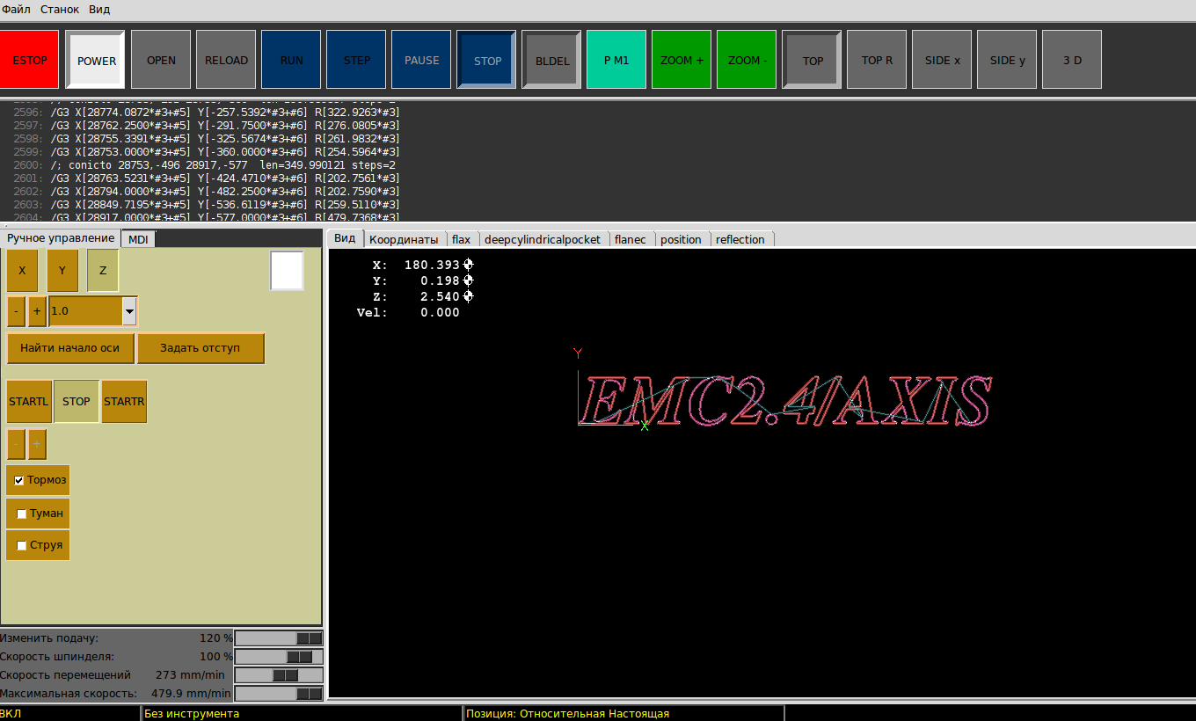The height and width of the screenshot is (721, 1196).
Task: Click the Скорость шпинделя slider
Action: pos(279,657)
